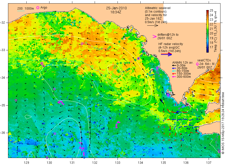Click the vertical IMOS copyright timestamp text
Screen dimensions: 226x166
[x=223, y=123]
